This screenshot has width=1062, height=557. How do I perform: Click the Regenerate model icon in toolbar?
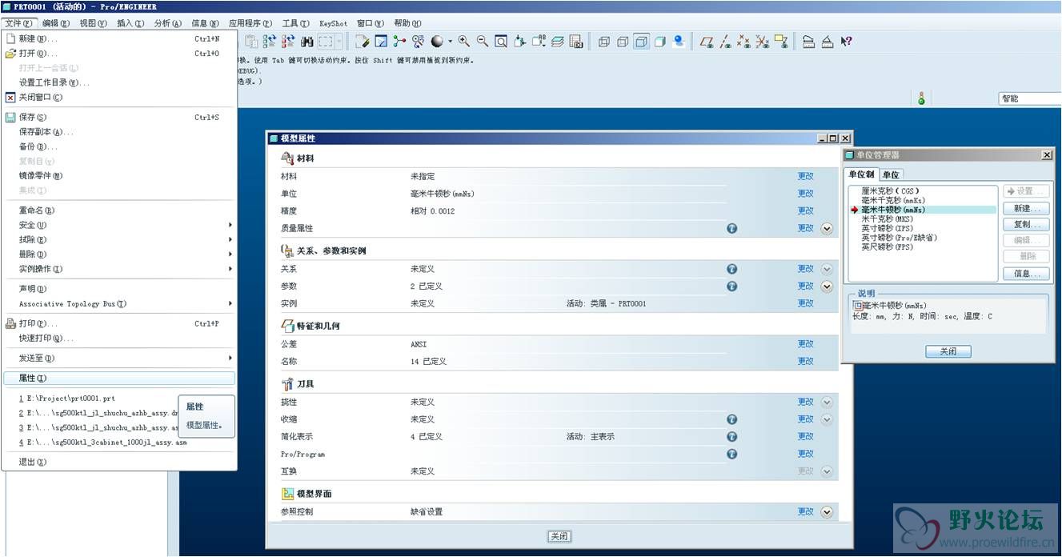click(x=268, y=41)
